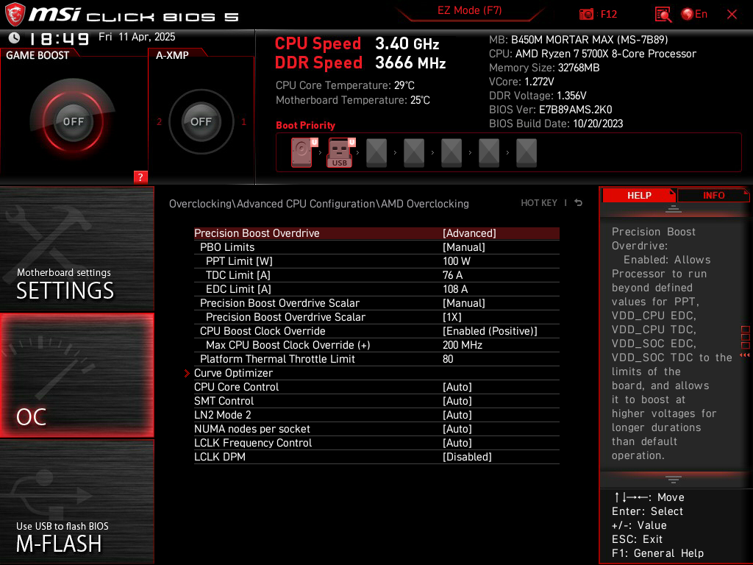Viewport: 753px width, 565px height.
Task: Take a screenshot with the F12 camera icon
Action: tap(586, 15)
